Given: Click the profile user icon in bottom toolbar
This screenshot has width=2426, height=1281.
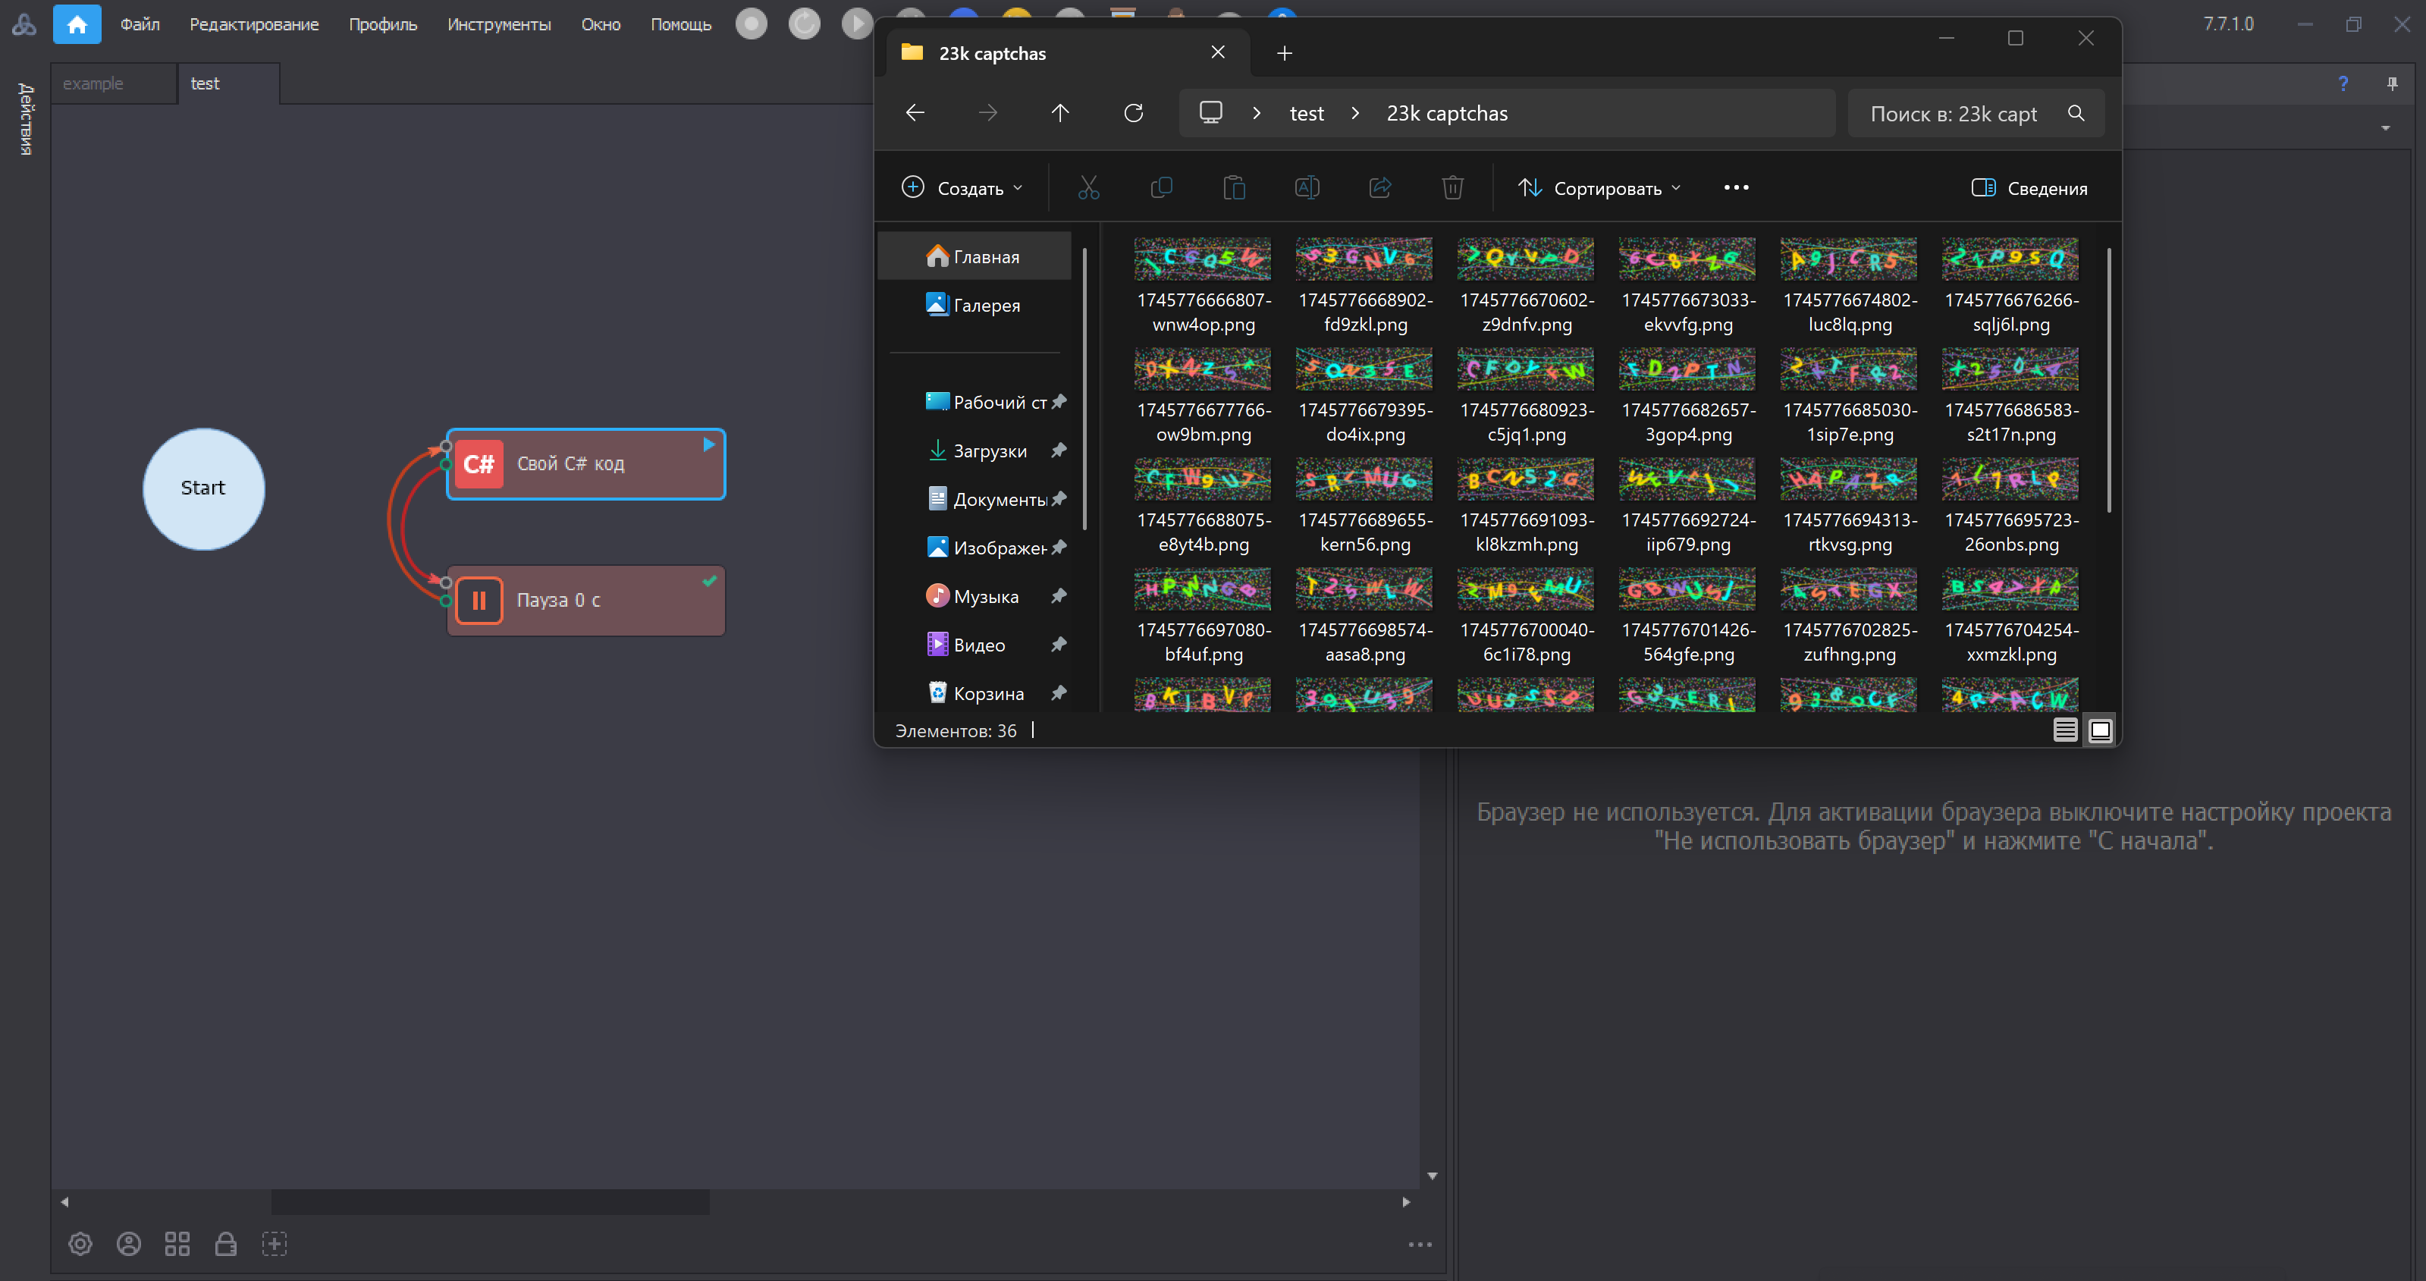Looking at the screenshot, I should click(x=129, y=1245).
